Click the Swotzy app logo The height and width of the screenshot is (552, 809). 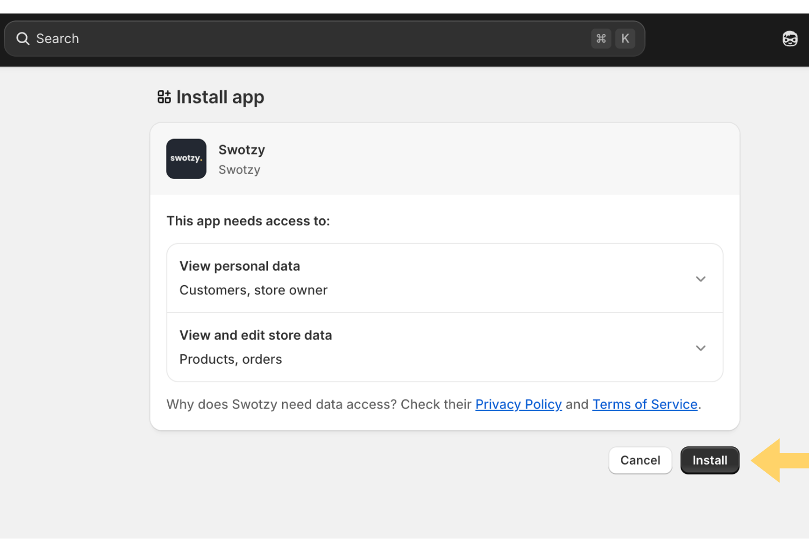pos(186,159)
